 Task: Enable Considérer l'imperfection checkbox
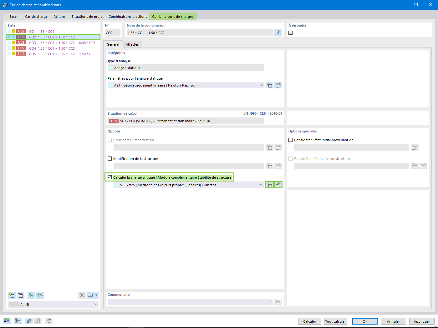click(110, 140)
